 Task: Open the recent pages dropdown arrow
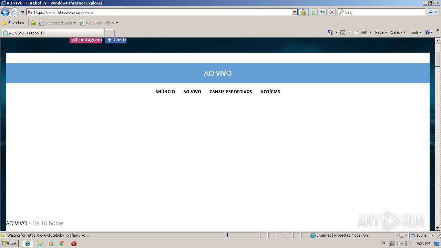(23, 12)
